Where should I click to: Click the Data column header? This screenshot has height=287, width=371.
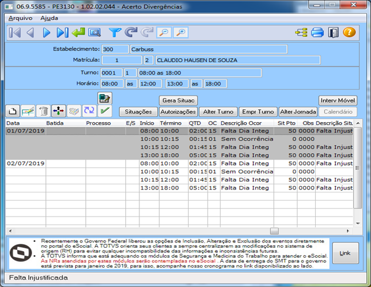[x=25, y=123]
